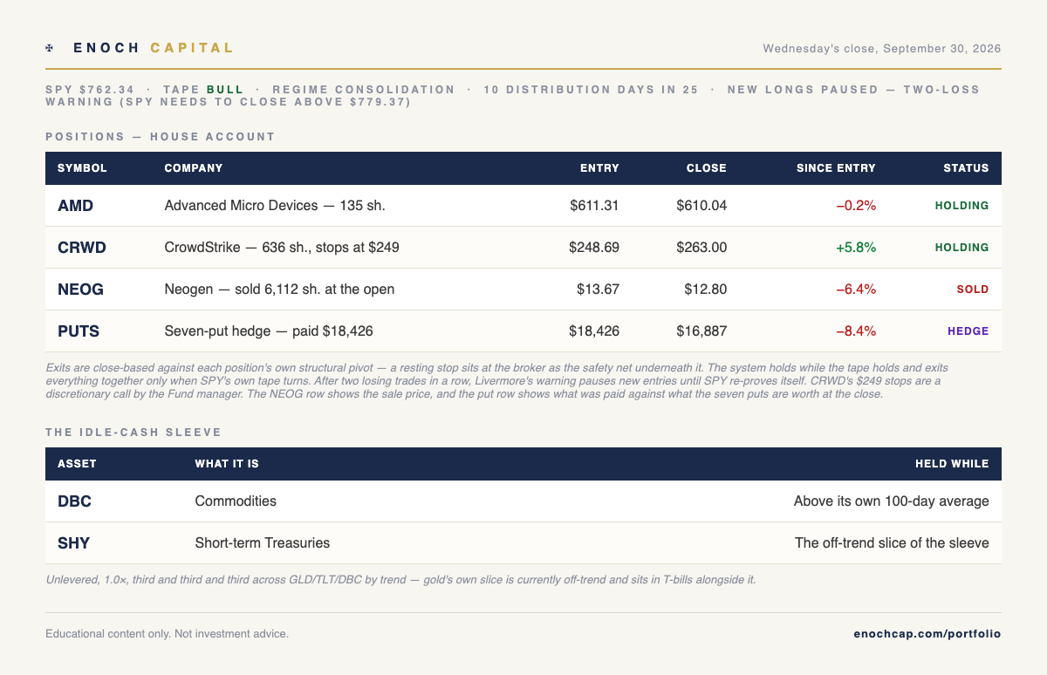Screen dimensions: 1047x675
Task: Click PUTS close value $16,887
Action: 701,331
